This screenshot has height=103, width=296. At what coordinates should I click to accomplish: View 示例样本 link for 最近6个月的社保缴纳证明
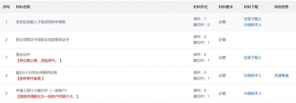coord(251,76)
